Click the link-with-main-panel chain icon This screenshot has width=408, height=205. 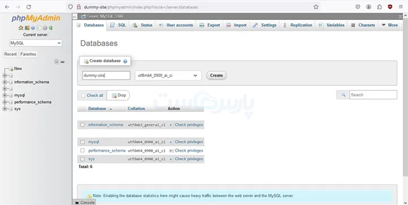click(x=63, y=62)
